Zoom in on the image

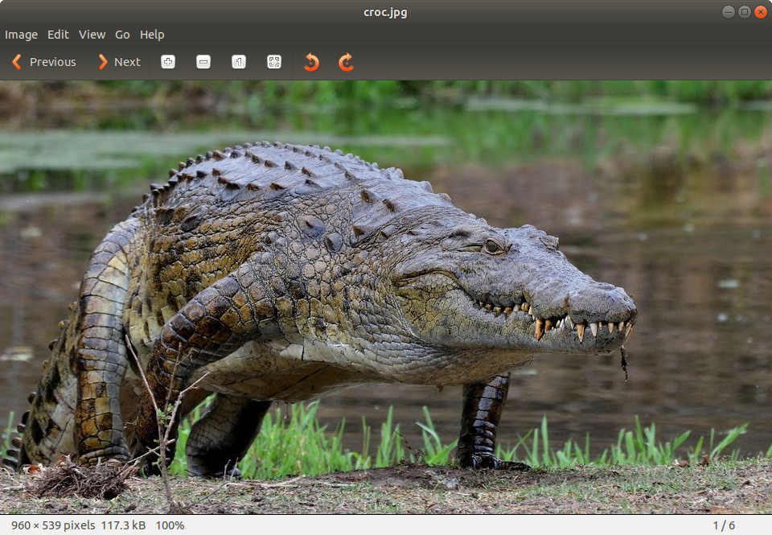[168, 62]
